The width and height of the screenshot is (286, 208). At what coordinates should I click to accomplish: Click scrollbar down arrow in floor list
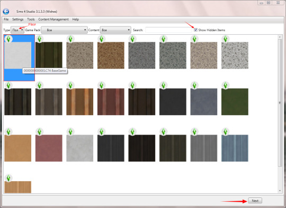click(x=280, y=191)
